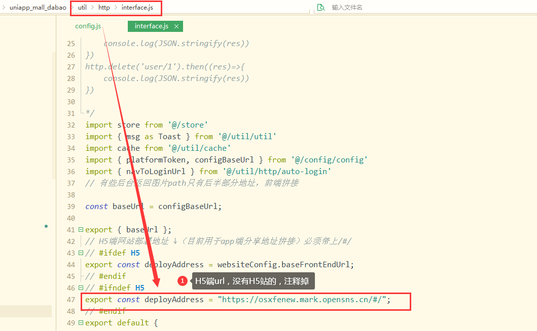
Task: Switch to the interface.js tab
Action: point(152,26)
